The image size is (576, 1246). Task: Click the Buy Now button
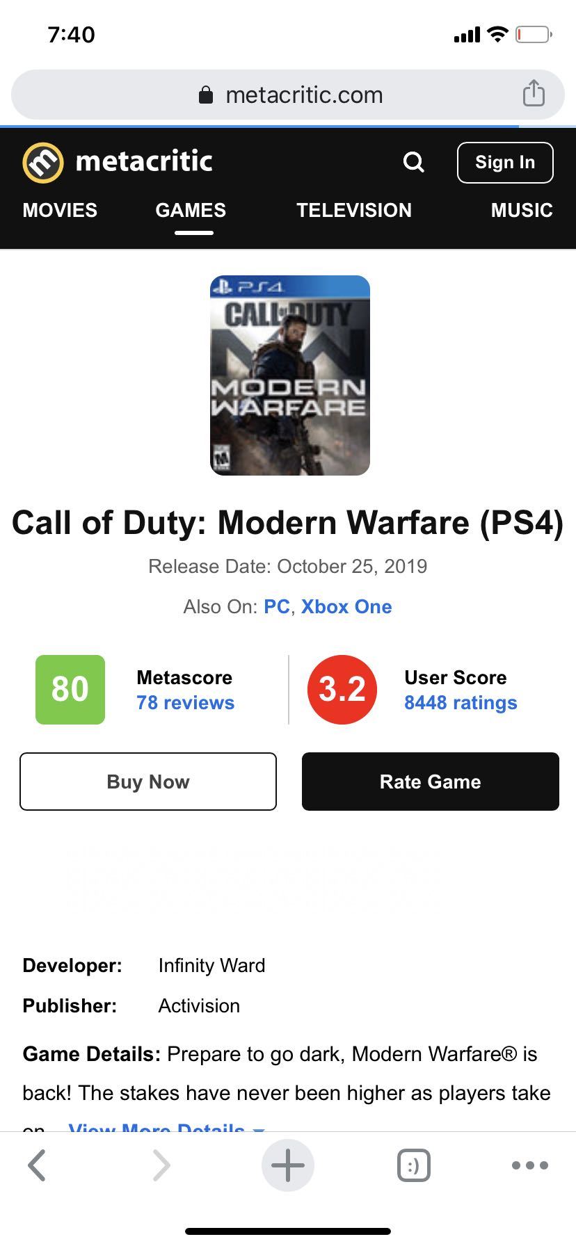pyautogui.click(x=148, y=782)
